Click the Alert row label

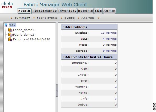(x=85, y=69)
